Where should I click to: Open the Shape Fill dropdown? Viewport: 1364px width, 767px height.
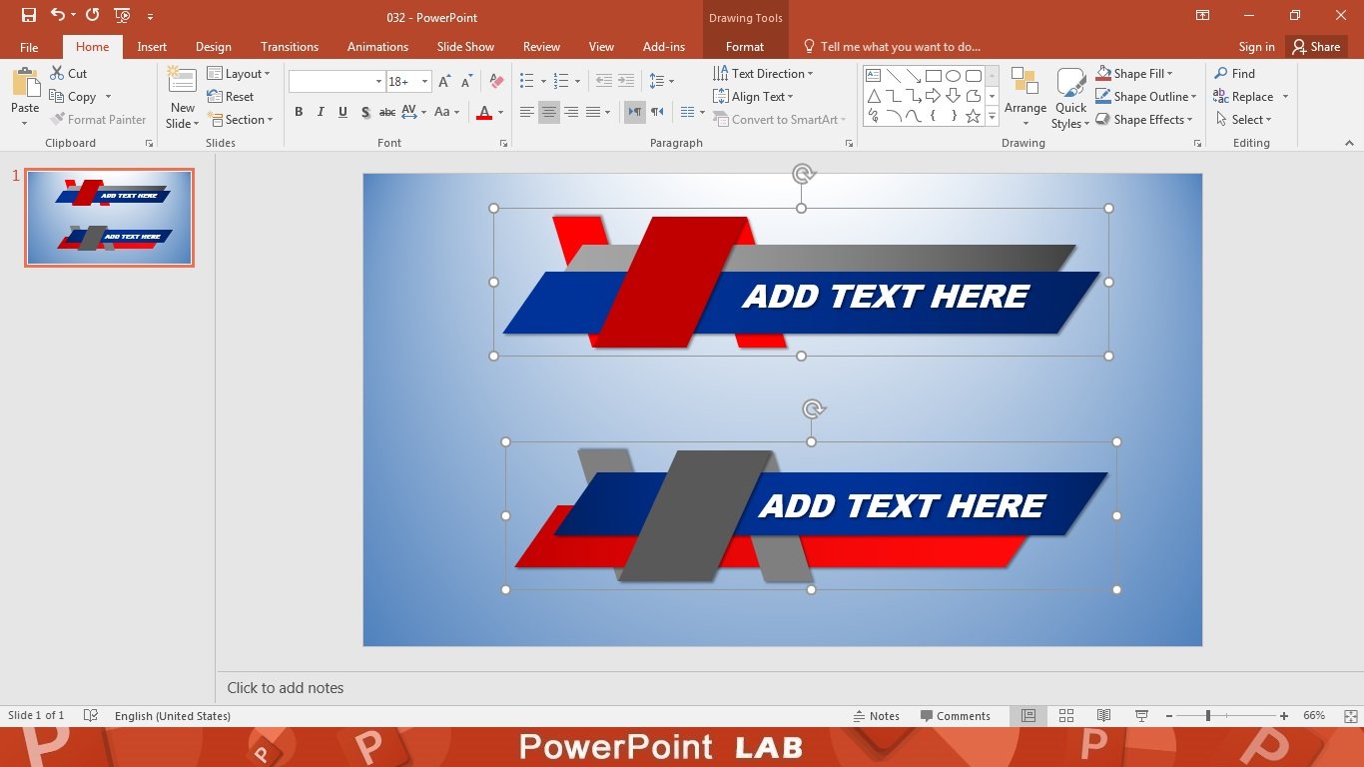1134,73
